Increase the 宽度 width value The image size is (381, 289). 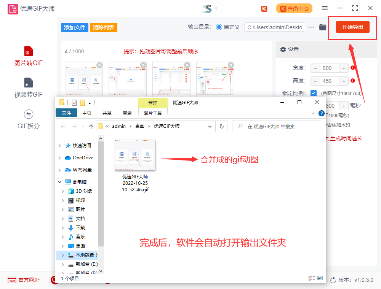[344, 68]
